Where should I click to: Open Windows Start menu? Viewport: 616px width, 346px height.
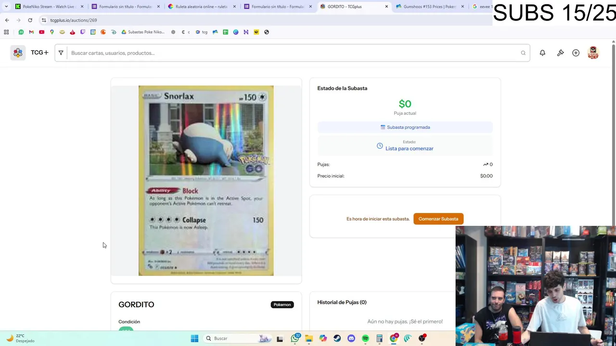coord(194,338)
